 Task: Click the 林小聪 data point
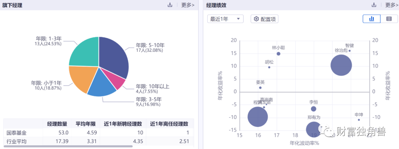coord(279,54)
